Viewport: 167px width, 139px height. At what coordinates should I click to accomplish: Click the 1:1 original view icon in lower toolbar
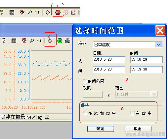pyautogui.click(x=39, y=41)
